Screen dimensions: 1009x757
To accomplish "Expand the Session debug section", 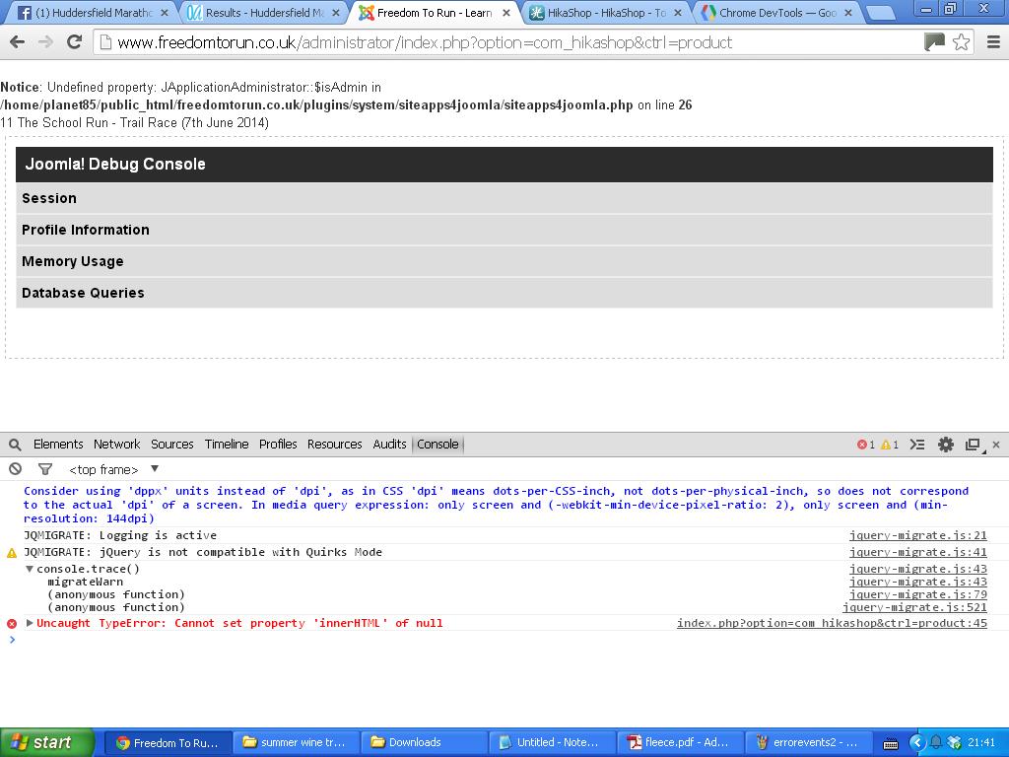I will pos(504,198).
